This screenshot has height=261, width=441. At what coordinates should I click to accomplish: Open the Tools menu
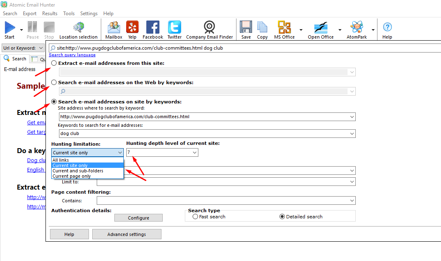tap(69, 14)
